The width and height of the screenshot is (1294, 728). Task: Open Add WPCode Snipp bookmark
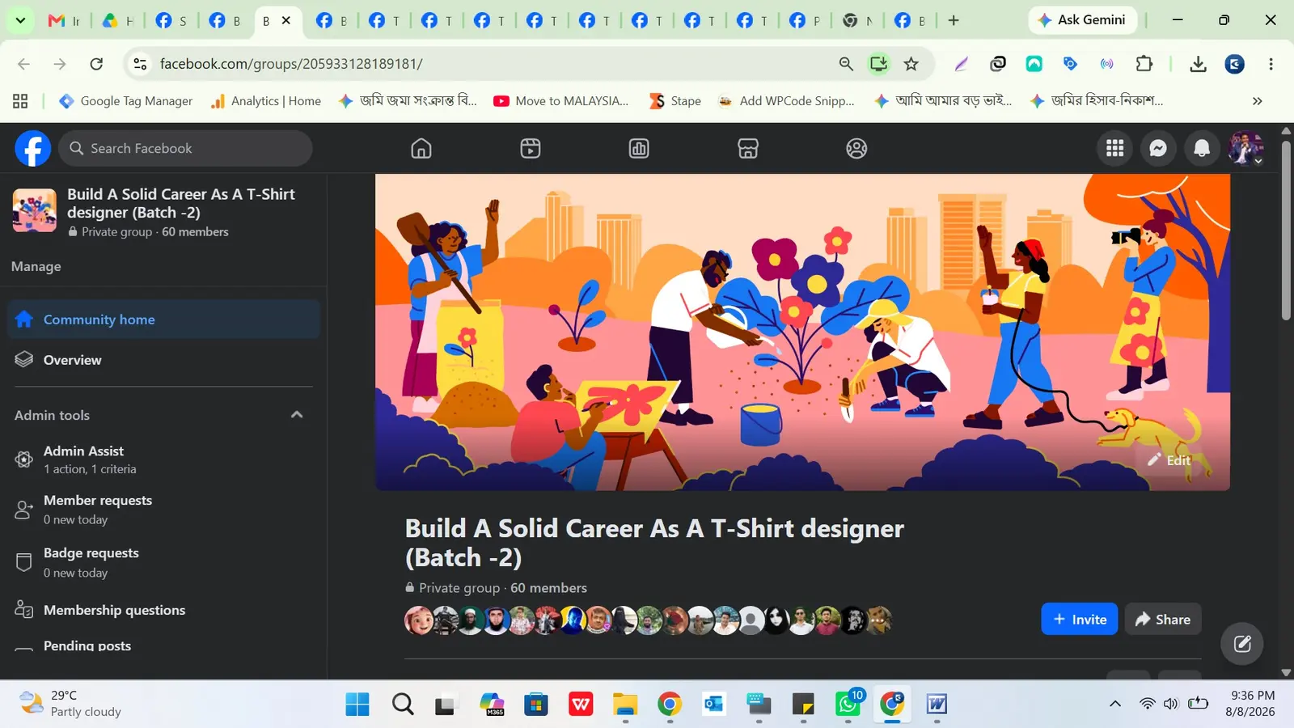click(x=786, y=101)
